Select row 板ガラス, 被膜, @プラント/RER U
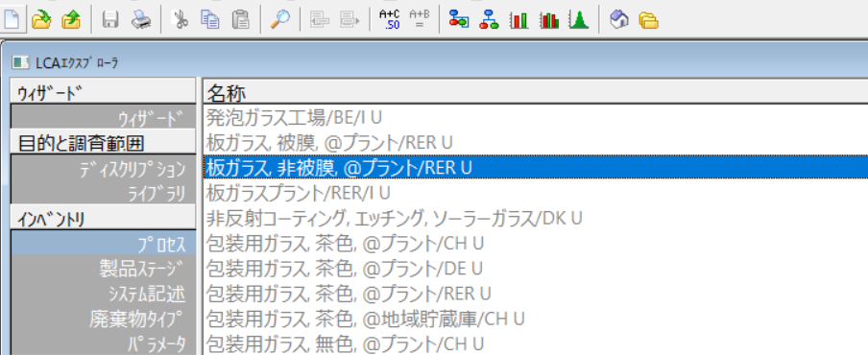Viewport: 868px width, 355px height. pos(536,142)
